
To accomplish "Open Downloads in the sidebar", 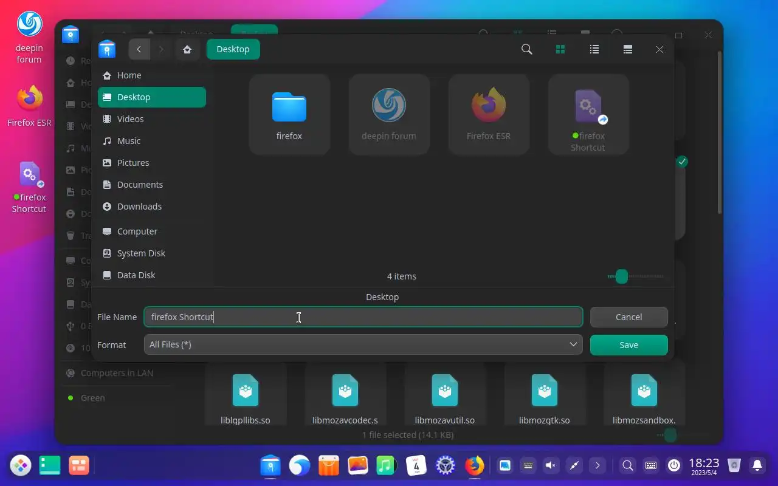I will [152, 207].
